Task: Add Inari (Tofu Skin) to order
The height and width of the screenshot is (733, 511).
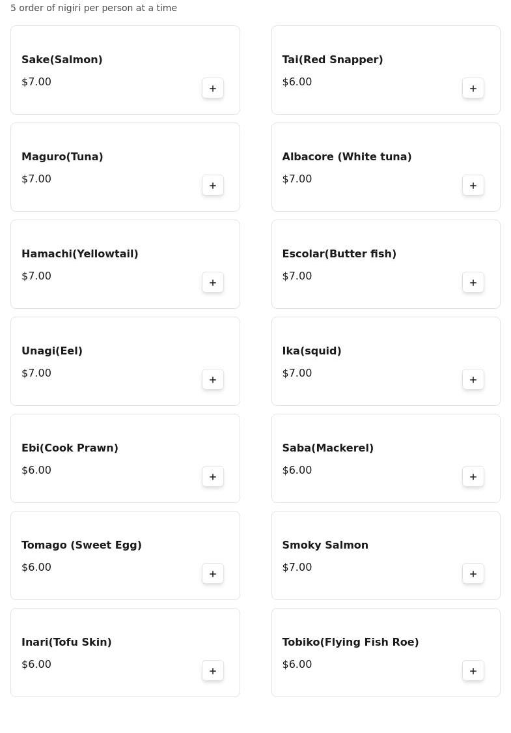Action: (x=213, y=670)
